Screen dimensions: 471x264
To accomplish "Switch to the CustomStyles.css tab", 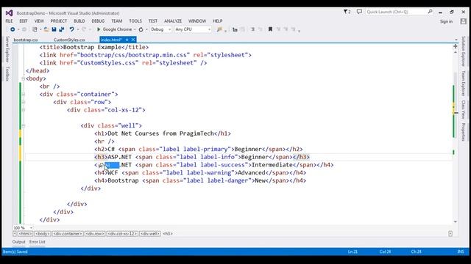I will click(69, 40).
